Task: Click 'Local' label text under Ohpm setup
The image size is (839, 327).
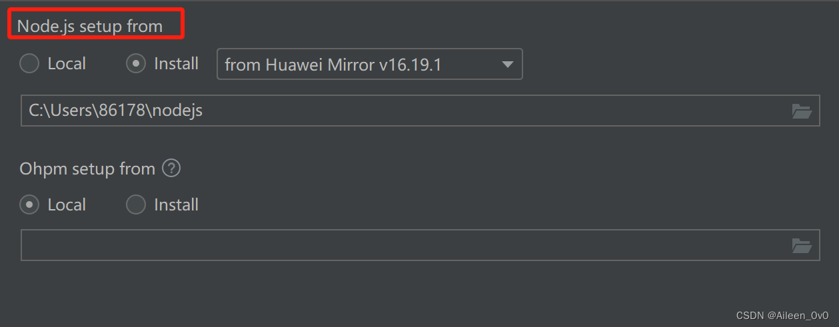Action: click(x=67, y=204)
